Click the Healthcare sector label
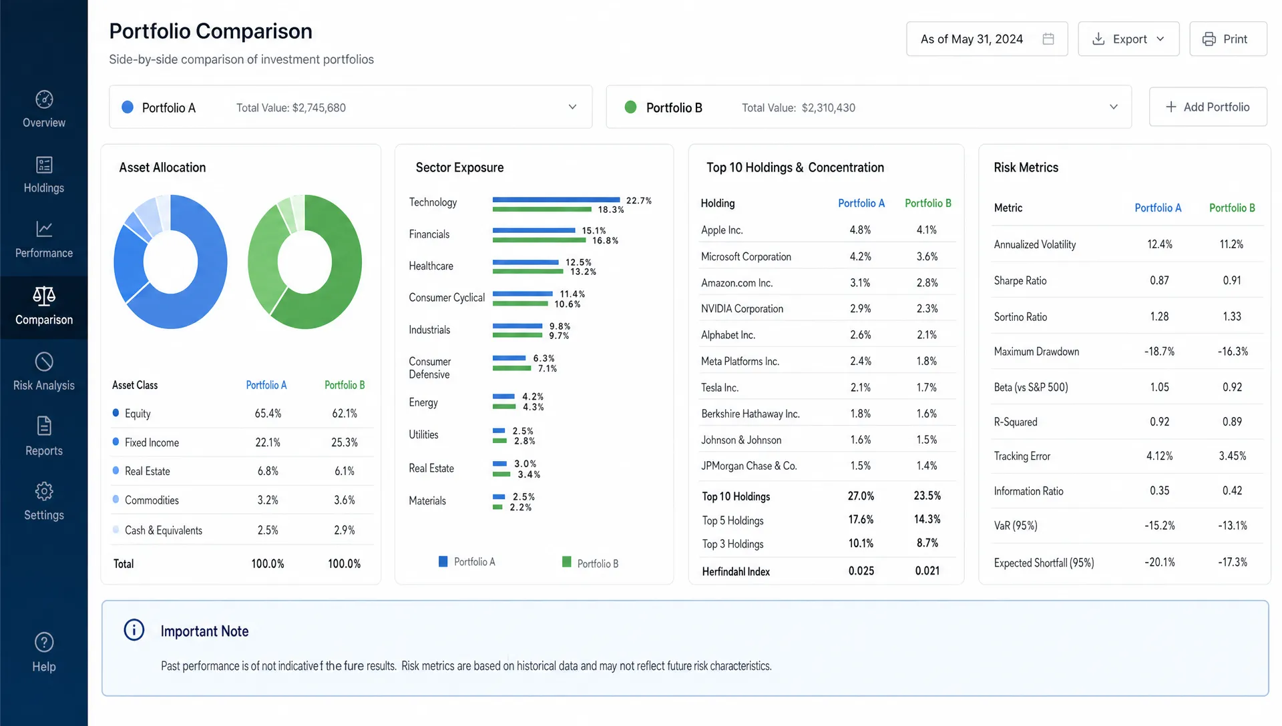Image resolution: width=1282 pixels, height=726 pixels. pos(431,266)
